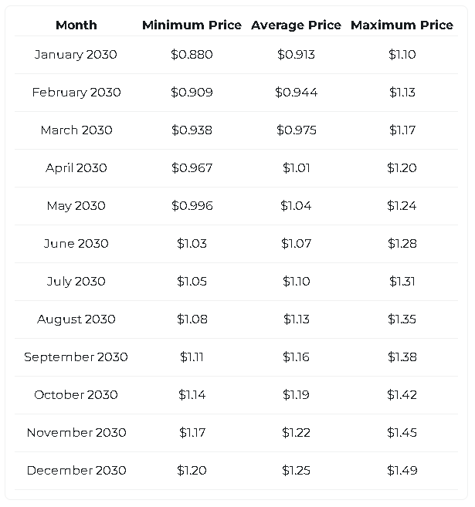Select the September 2030 row label
The height and width of the screenshot is (507, 475).
[x=76, y=357]
